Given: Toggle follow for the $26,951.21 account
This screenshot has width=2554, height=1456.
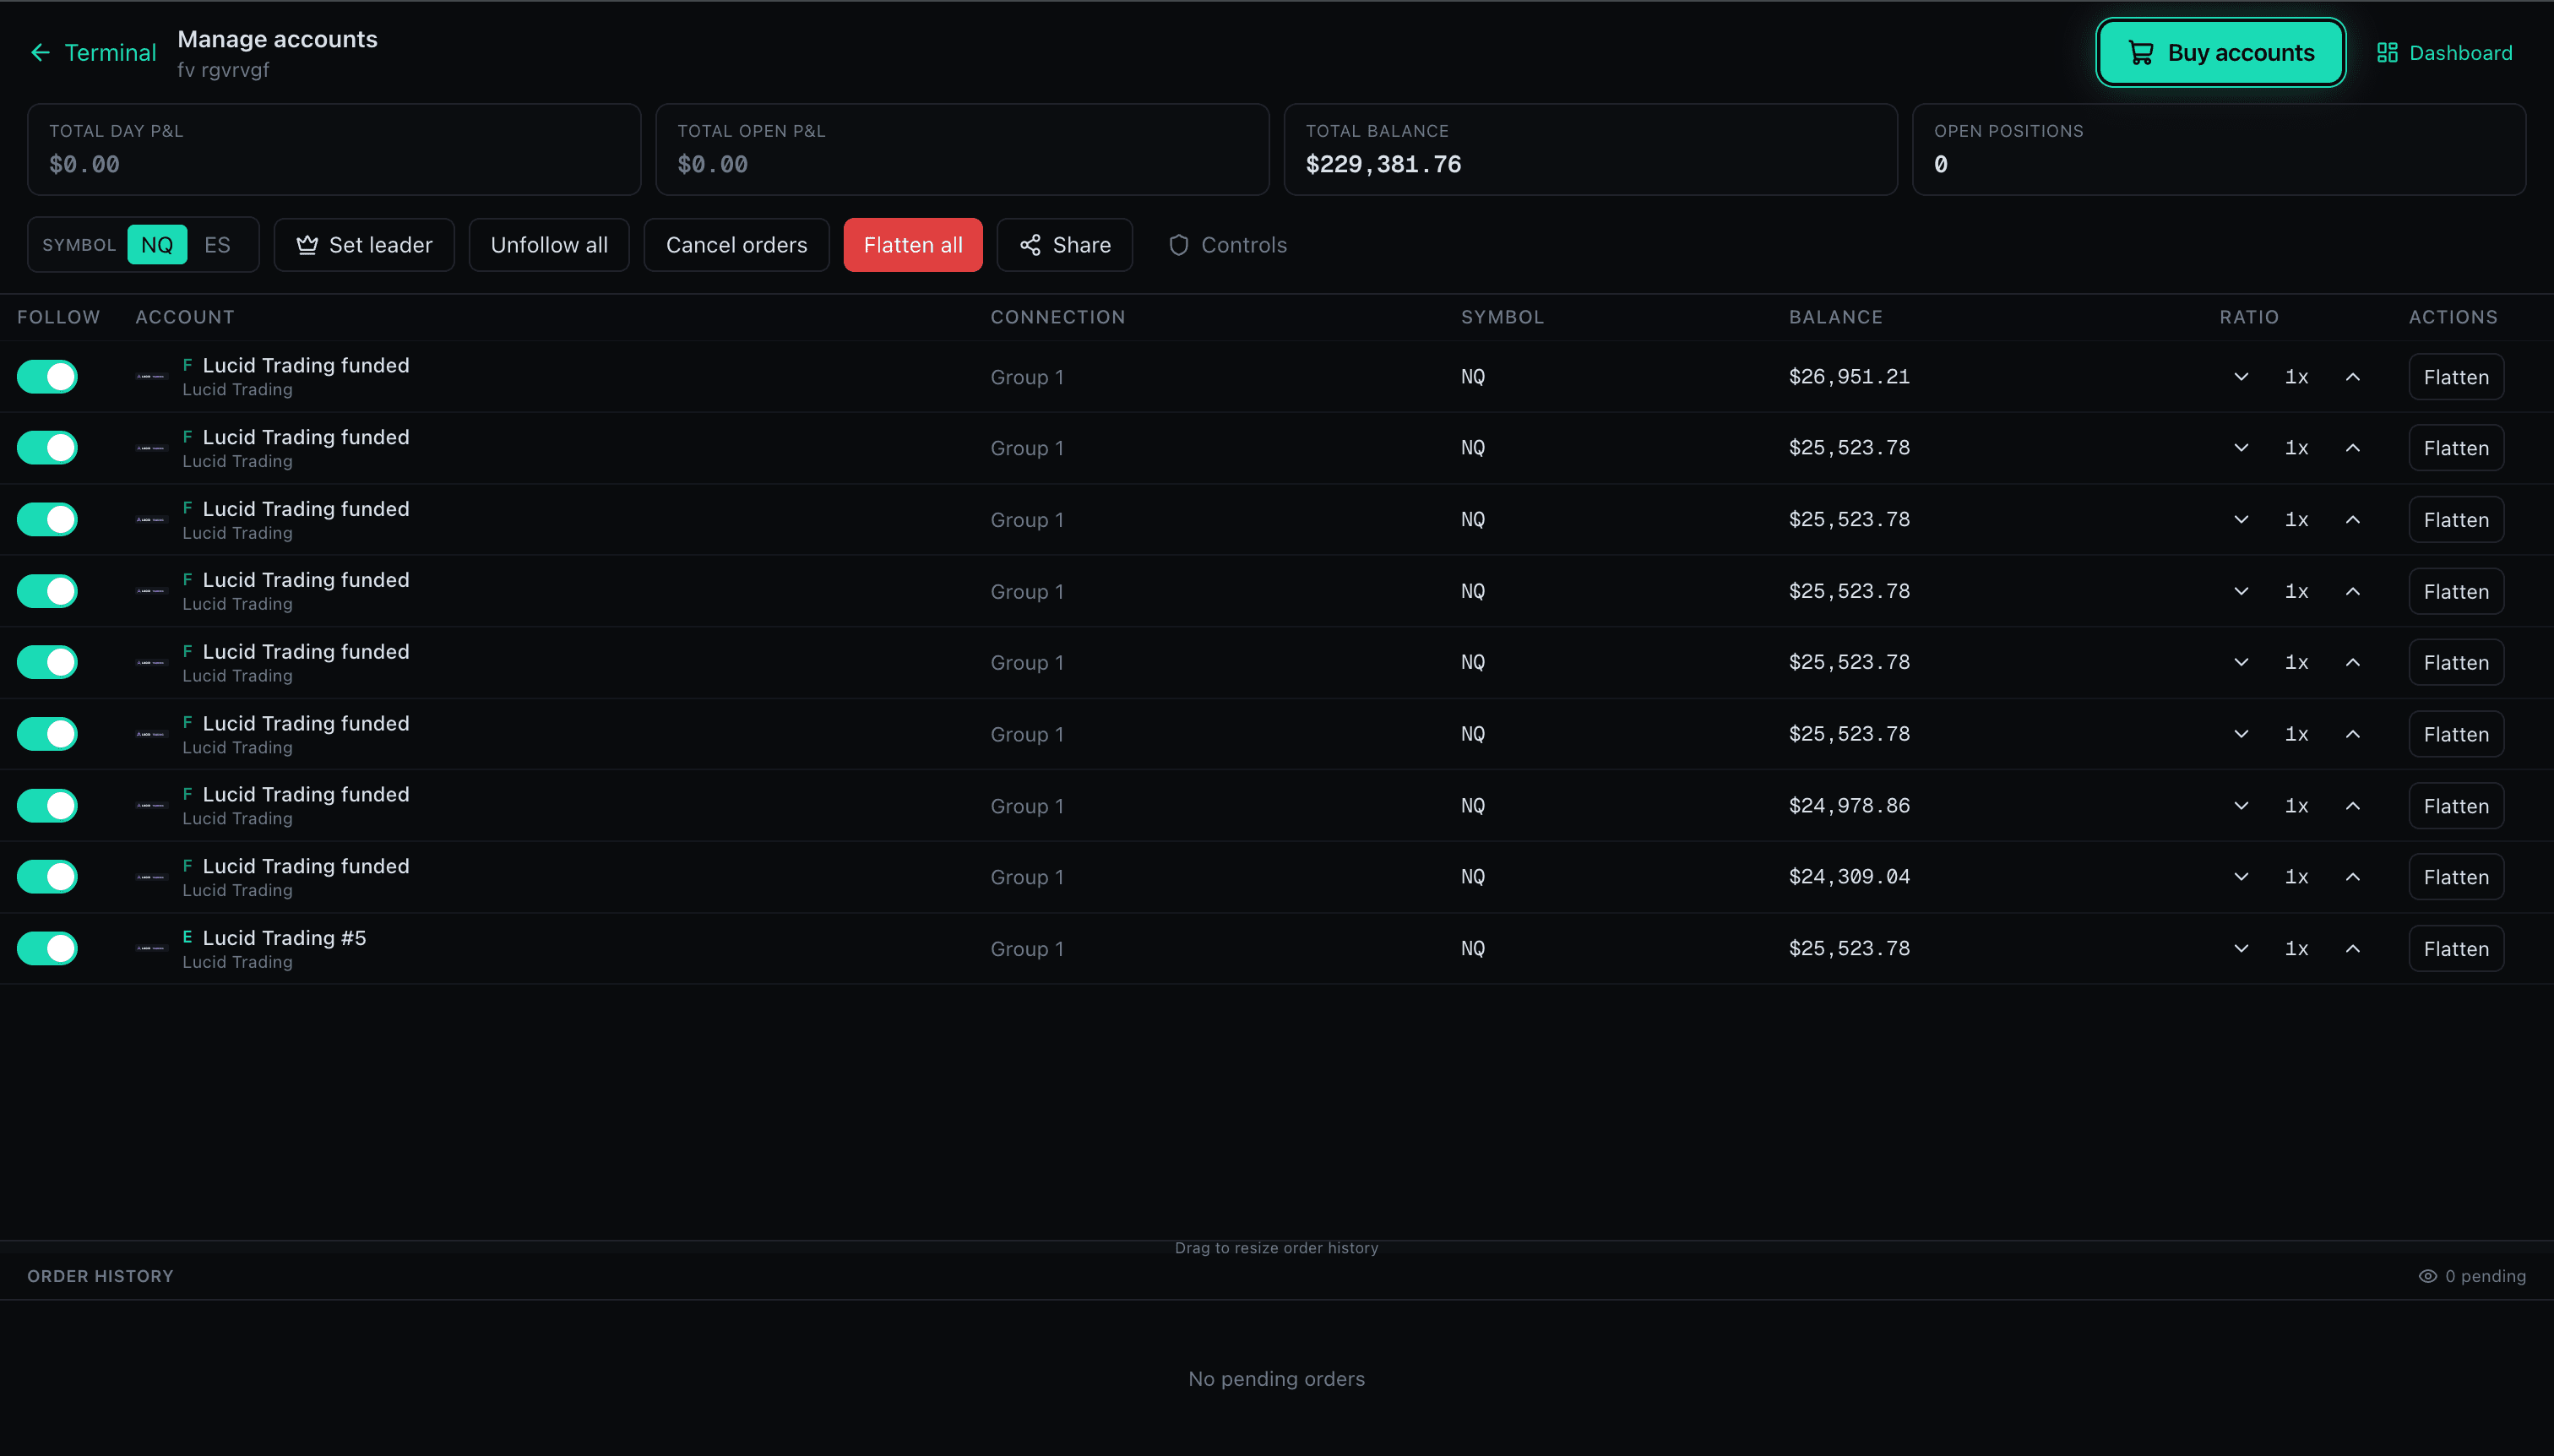Looking at the screenshot, I should [x=47, y=377].
